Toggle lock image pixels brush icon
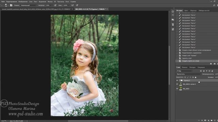Screen dimensions: 218x122 coord(188,77)
